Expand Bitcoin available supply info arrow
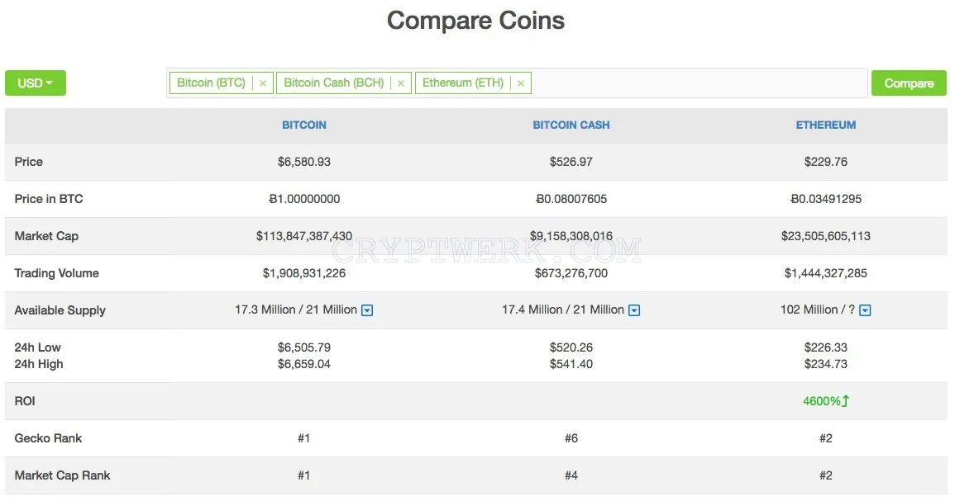 [367, 310]
